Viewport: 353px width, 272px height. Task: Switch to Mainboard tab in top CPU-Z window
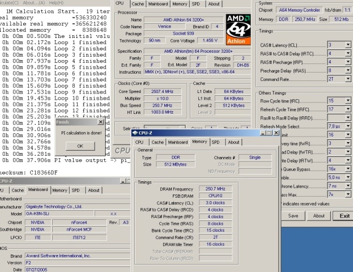[158, 4]
